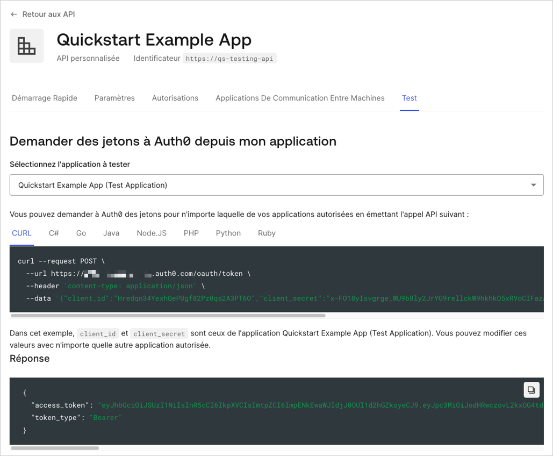View the Python code sample
Image resolution: width=553 pixels, height=456 pixels.
(228, 233)
